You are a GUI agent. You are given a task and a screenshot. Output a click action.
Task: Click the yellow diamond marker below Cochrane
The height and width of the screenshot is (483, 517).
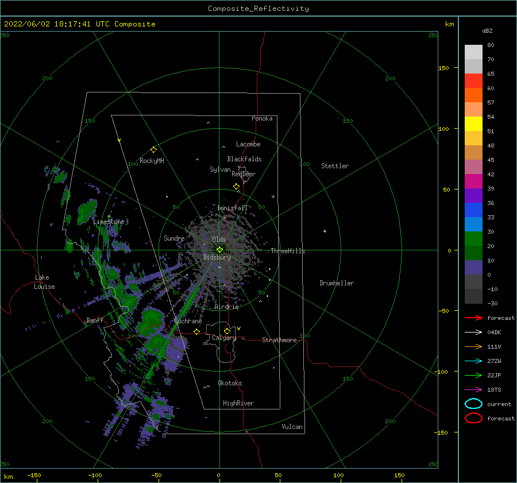(197, 331)
